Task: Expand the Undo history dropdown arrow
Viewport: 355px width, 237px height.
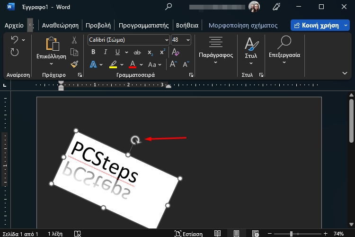Action: [x=24, y=40]
